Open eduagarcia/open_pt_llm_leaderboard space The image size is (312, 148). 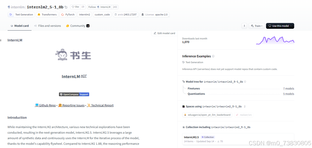click(x=207, y=115)
